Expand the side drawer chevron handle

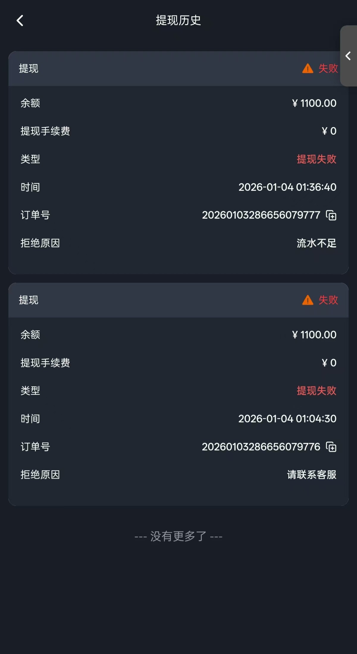pos(348,56)
